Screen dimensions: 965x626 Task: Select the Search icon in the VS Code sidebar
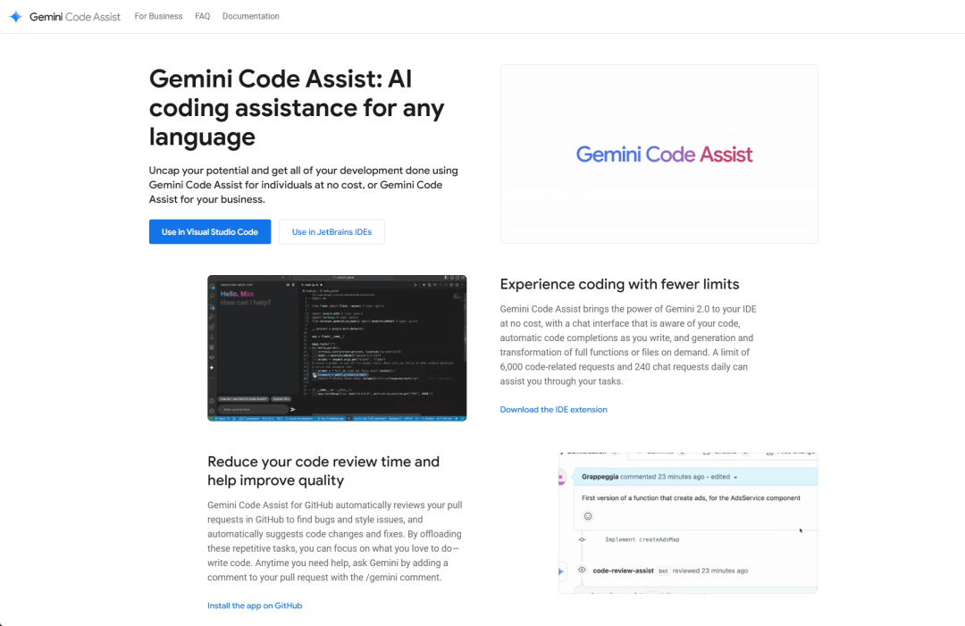[x=212, y=296]
